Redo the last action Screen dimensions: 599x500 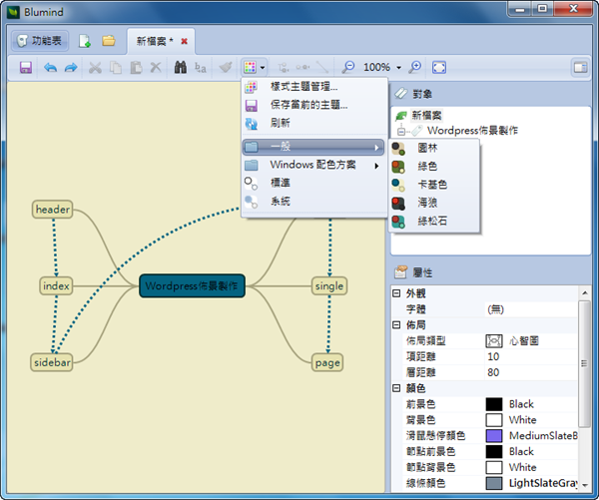click(71, 68)
